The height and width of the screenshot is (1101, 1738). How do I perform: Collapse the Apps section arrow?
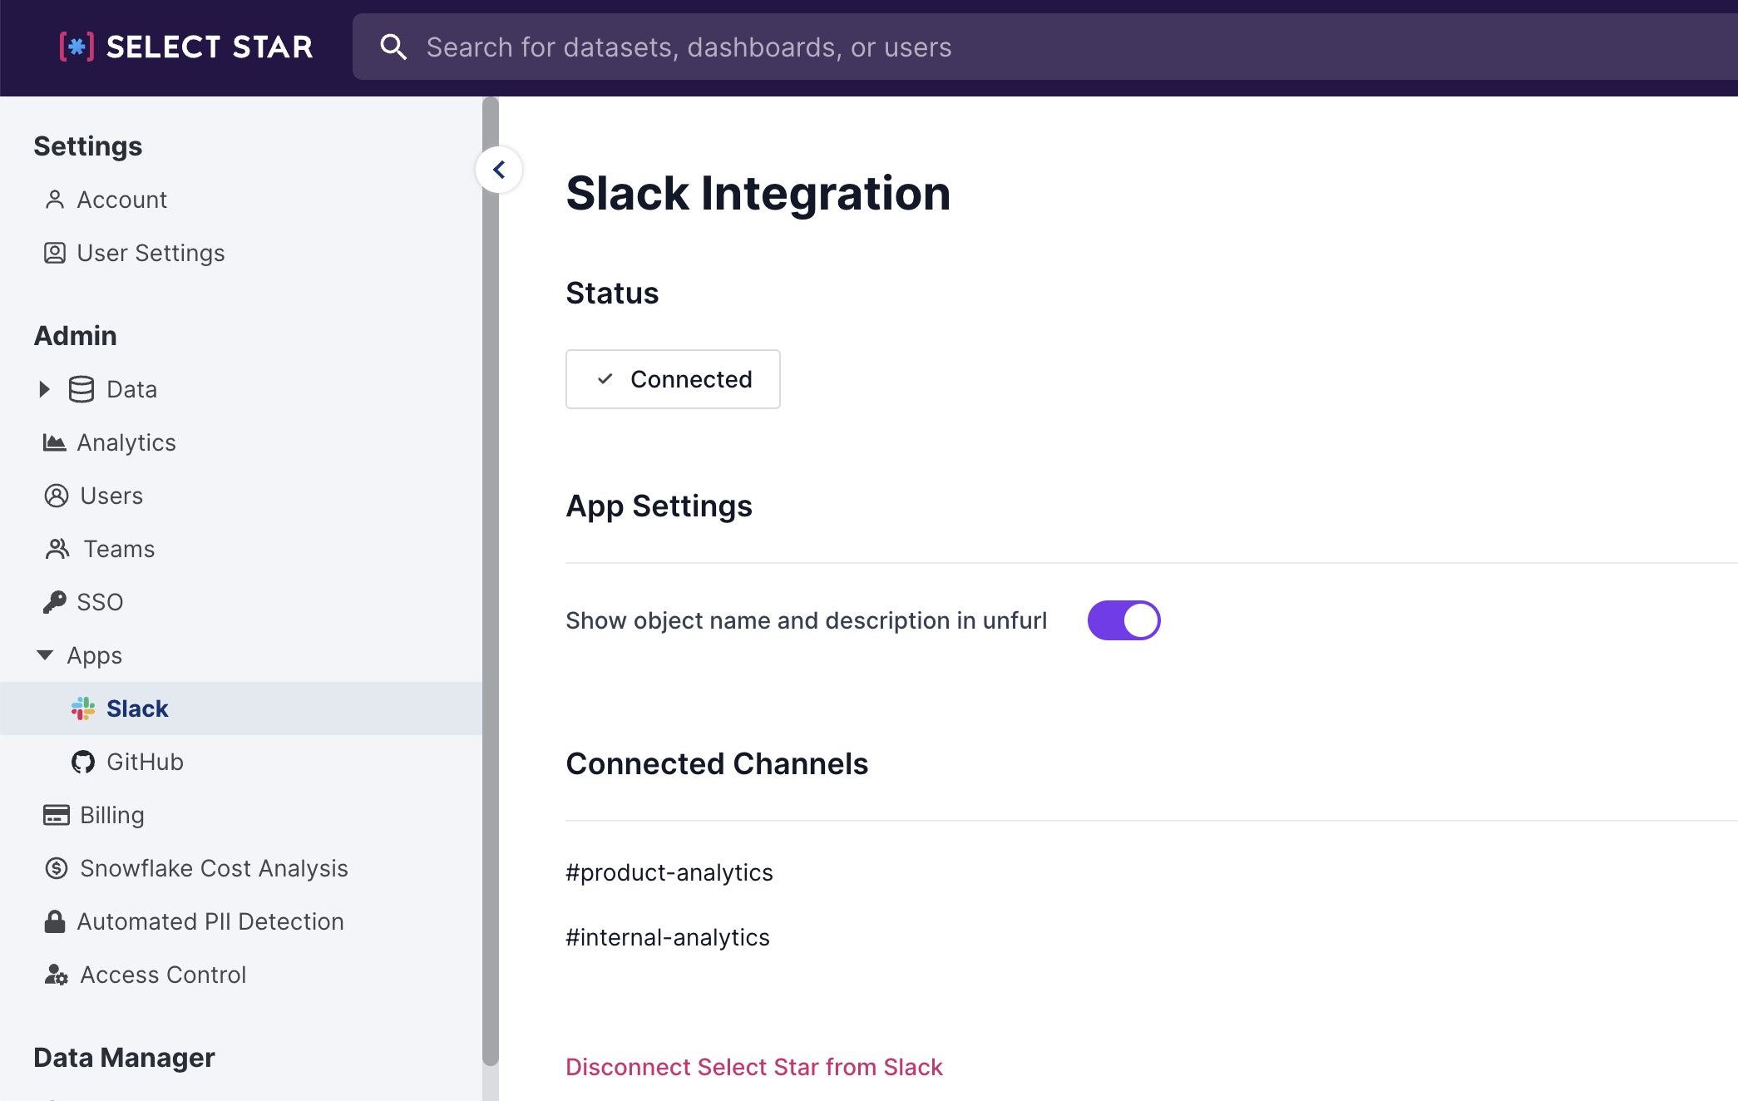click(45, 655)
